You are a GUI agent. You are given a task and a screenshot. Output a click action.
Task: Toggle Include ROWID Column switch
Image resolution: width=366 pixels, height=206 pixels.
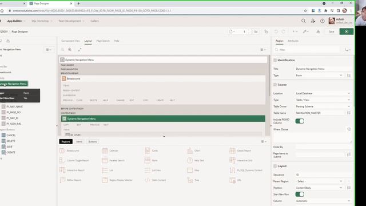point(300,121)
